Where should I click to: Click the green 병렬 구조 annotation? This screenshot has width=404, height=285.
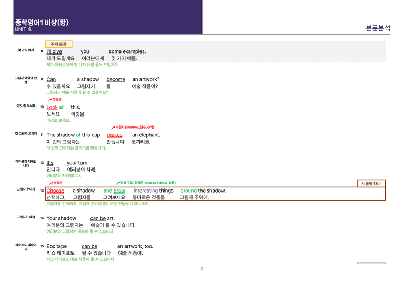click(x=146, y=183)
